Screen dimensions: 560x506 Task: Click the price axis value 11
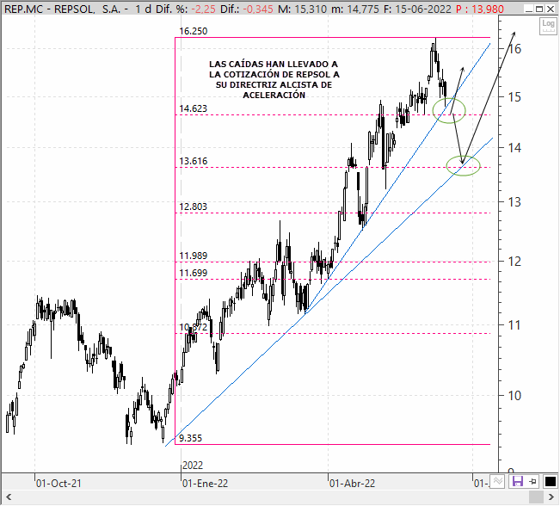(x=514, y=325)
